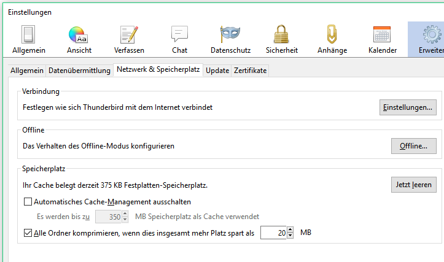The image size is (444, 262).
Task: Switch to the Zertifikate tab
Action: pos(249,71)
